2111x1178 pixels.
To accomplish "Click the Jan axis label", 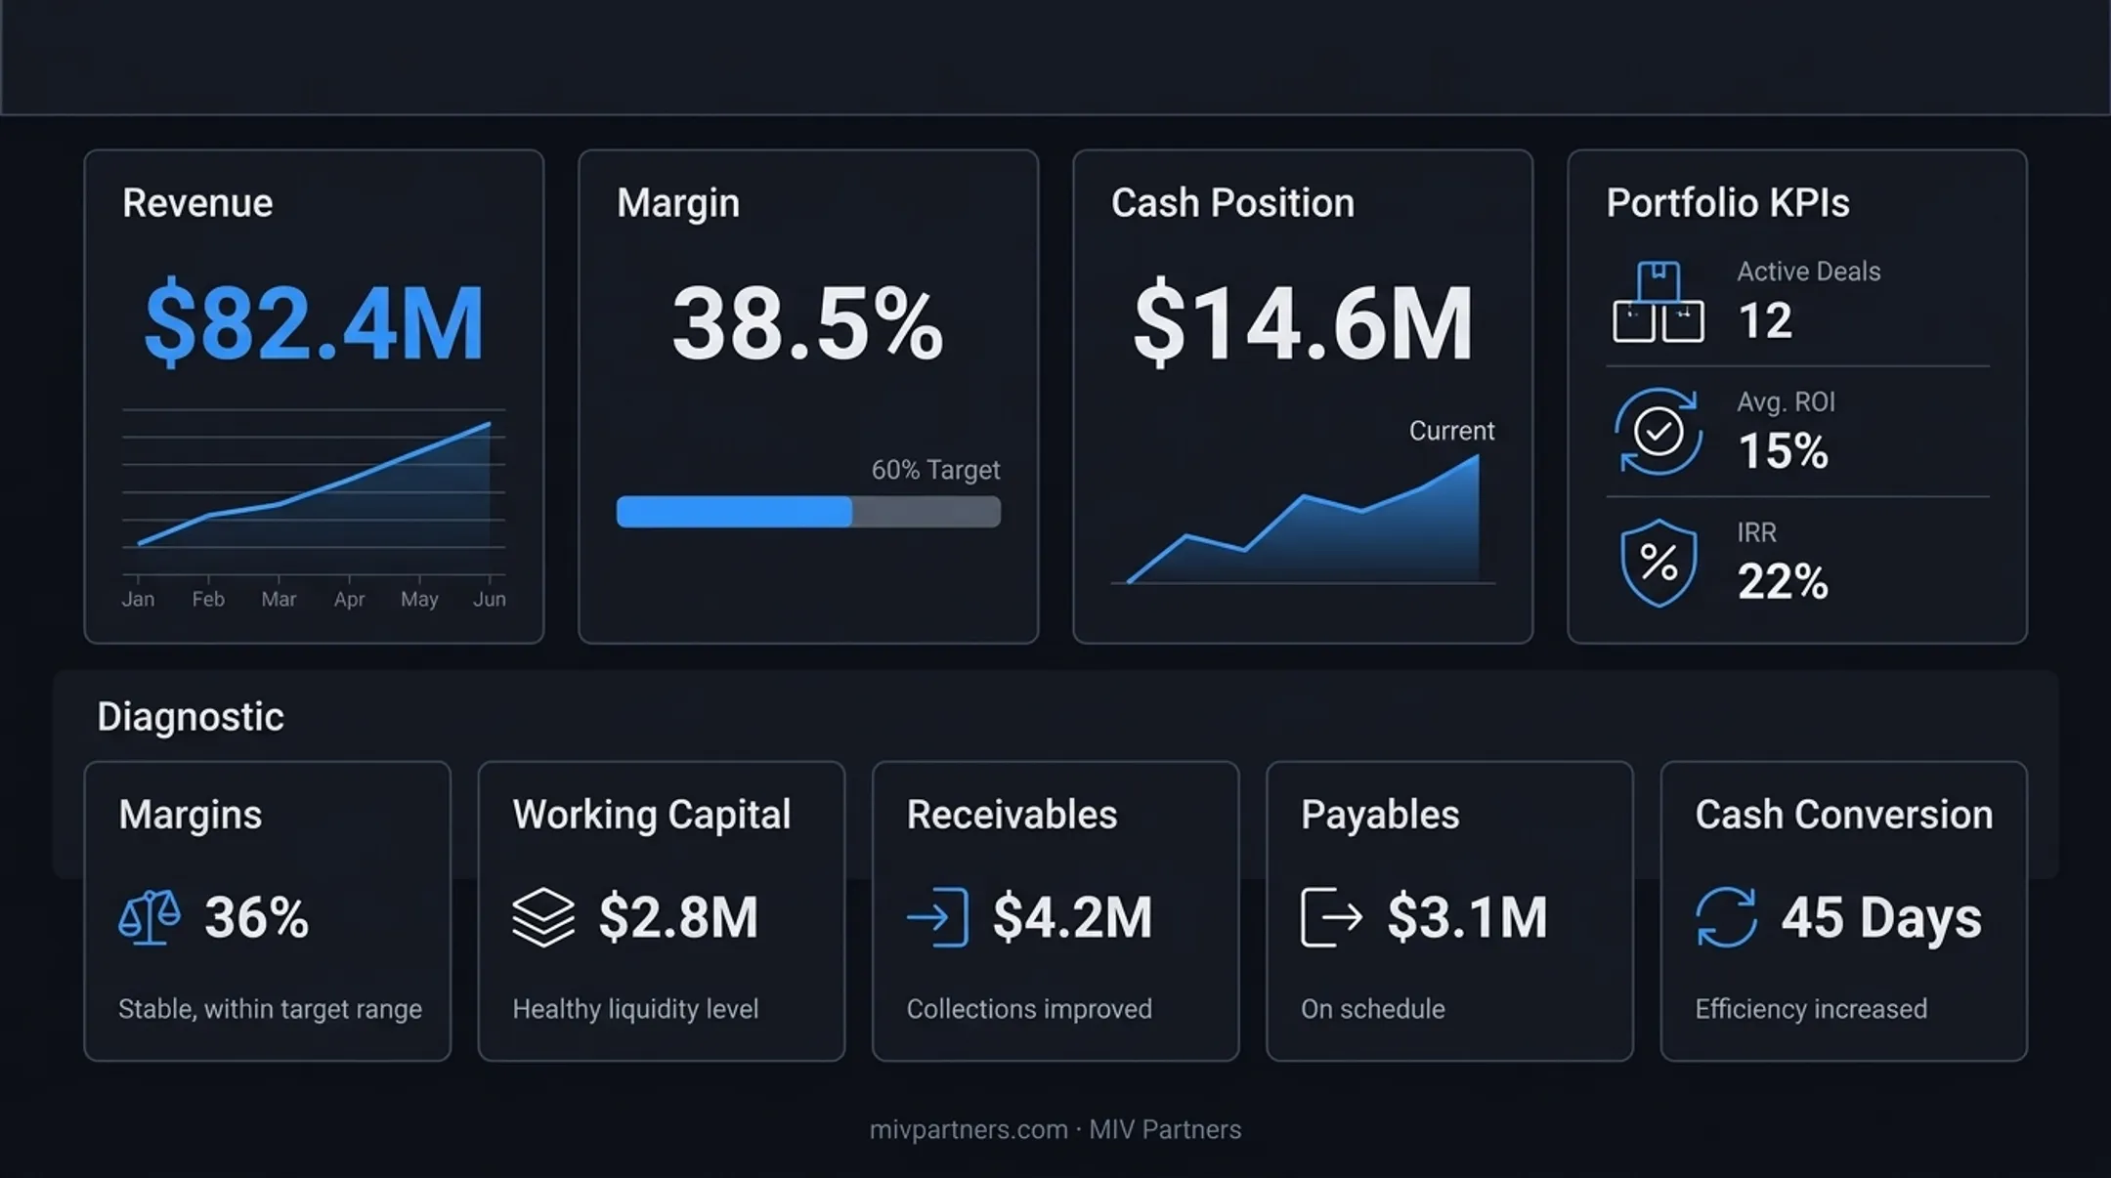I will [x=138, y=599].
